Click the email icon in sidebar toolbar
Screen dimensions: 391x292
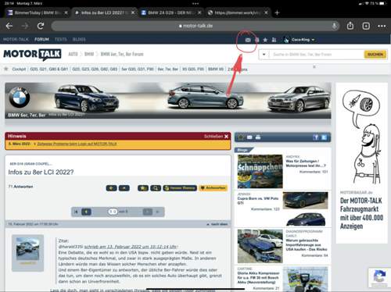(249, 137)
